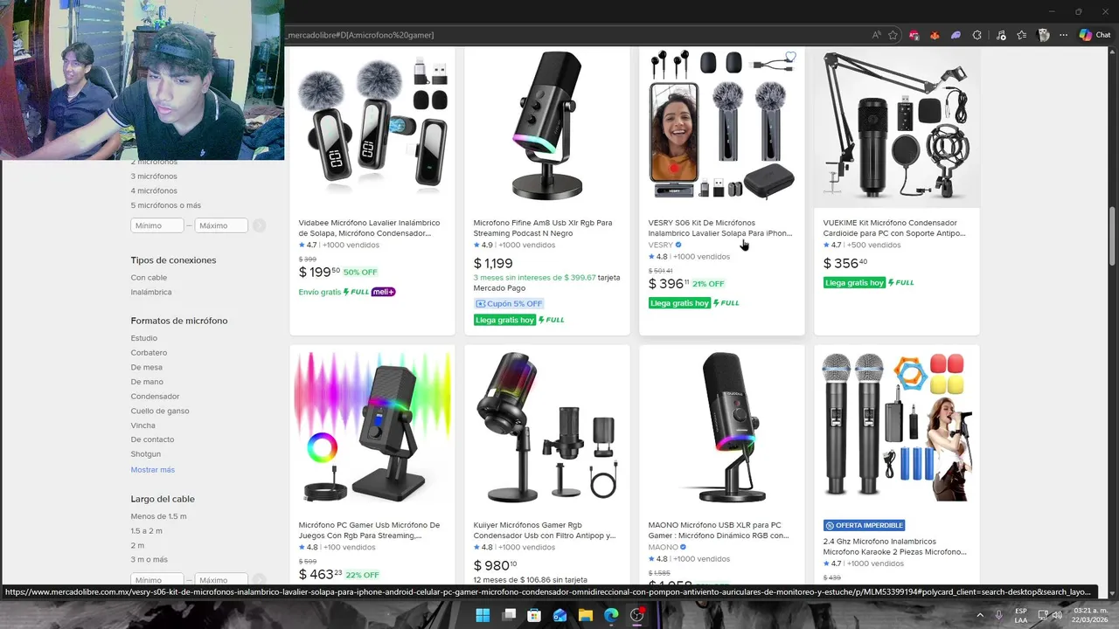
Task: Open Task View on the taskbar
Action: click(509, 615)
